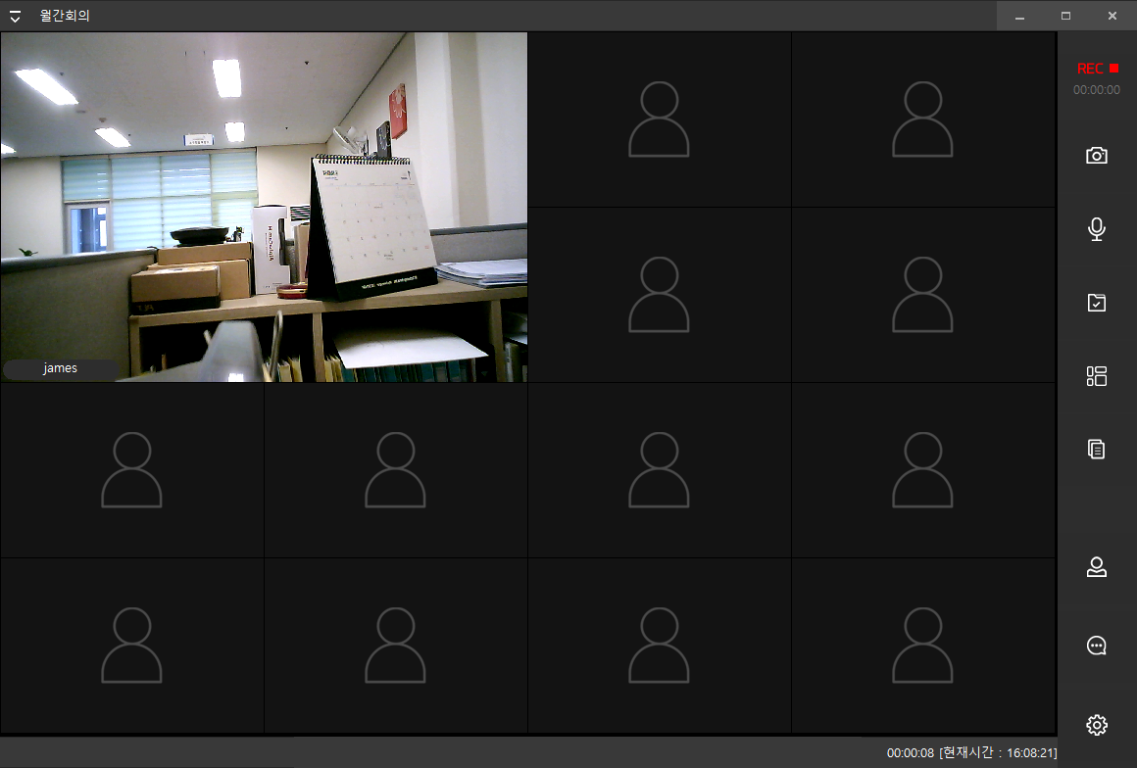The height and width of the screenshot is (768, 1137).
Task: Mute the microphone
Action: (x=1097, y=229)
